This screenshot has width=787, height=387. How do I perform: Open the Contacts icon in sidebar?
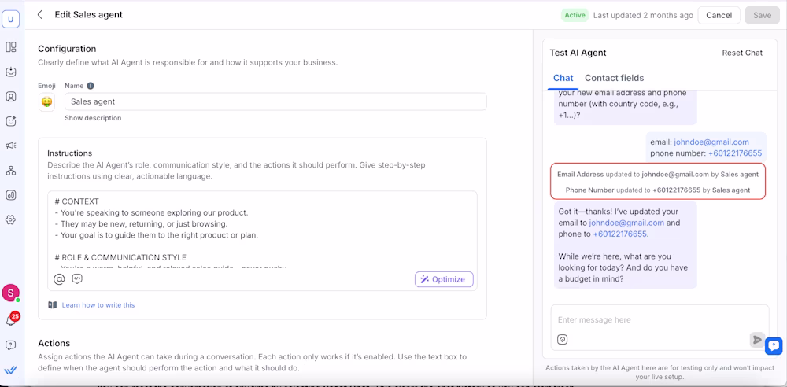[x=11, y=97]
